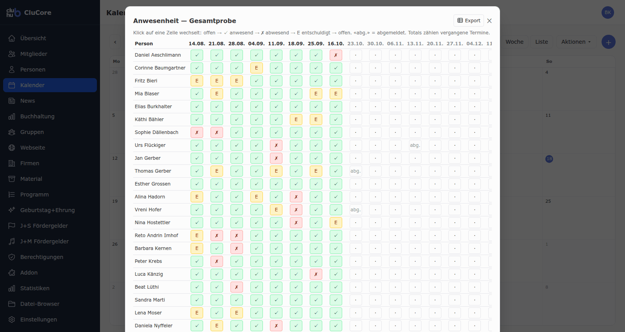Open J+M Fördergelder section

coord(50,241)
